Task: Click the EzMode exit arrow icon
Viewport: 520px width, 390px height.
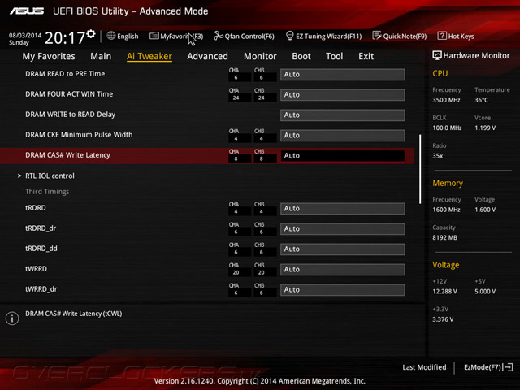Action: 508,367
